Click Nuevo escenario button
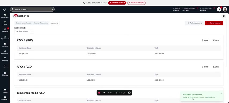The image size is (229, 103). 214,23
